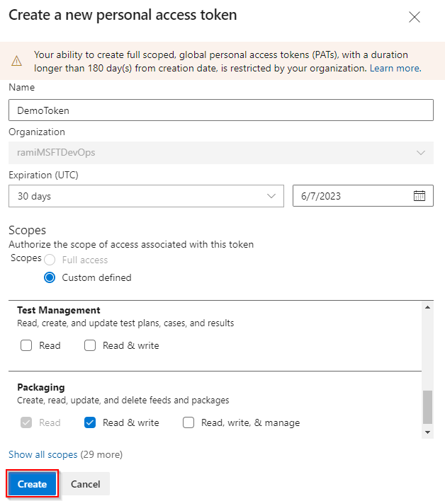Select the Full access radio button
Viewport: 445px width, 501px height.
(50, 260)
